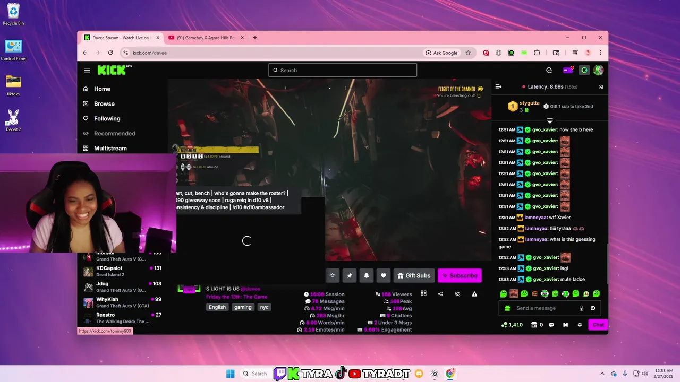Open chat settings gear icon

pos(580,325)
